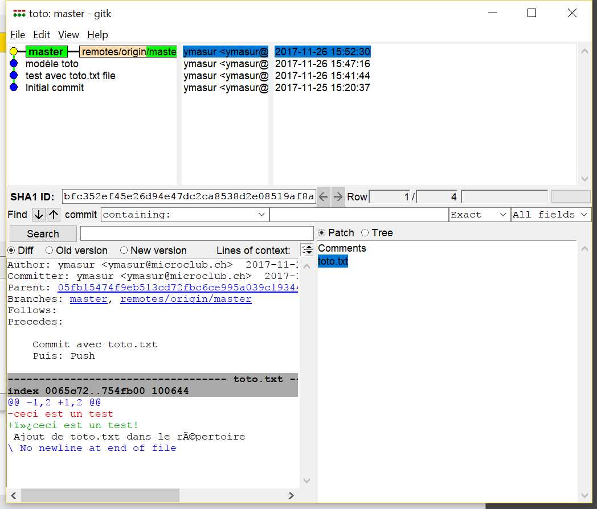
Task: Go forward in history with right arrow
Action: click(x=338, y=196)
